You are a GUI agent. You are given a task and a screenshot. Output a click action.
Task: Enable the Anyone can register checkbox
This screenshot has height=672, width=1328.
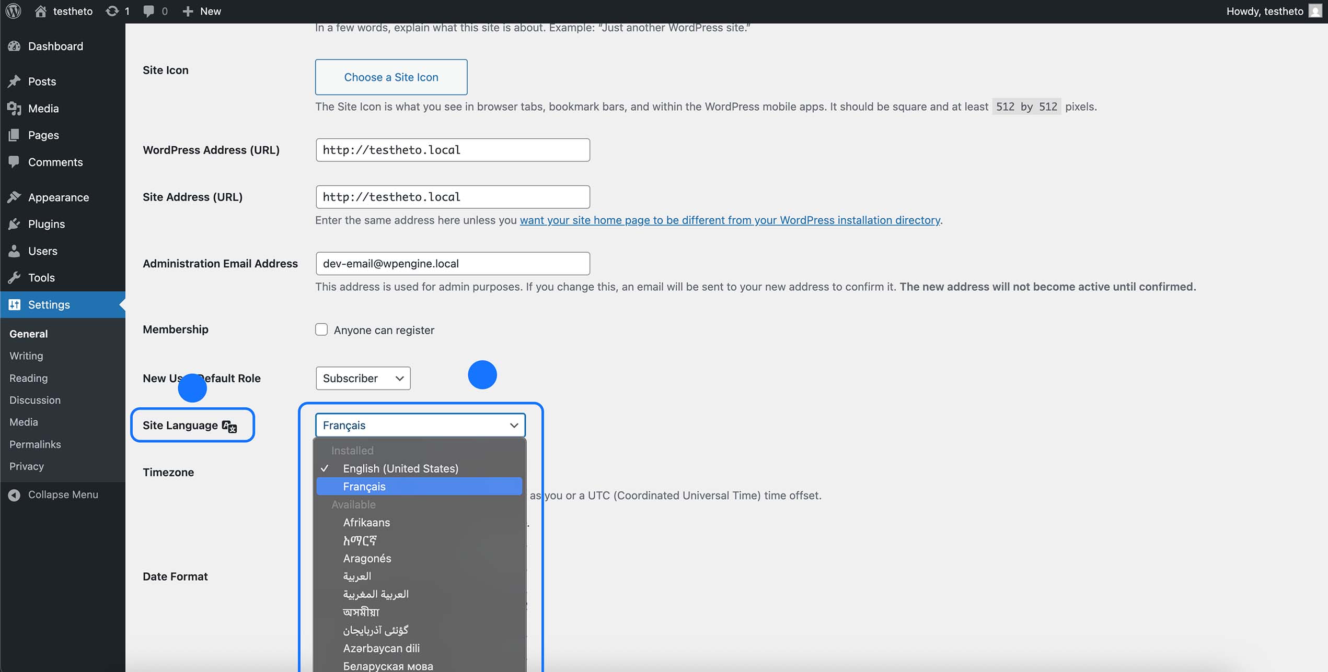click(321, 329)
